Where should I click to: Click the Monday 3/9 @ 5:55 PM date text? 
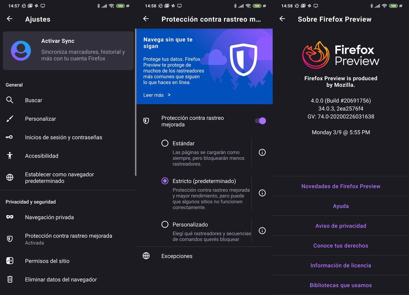coord(341,132)
